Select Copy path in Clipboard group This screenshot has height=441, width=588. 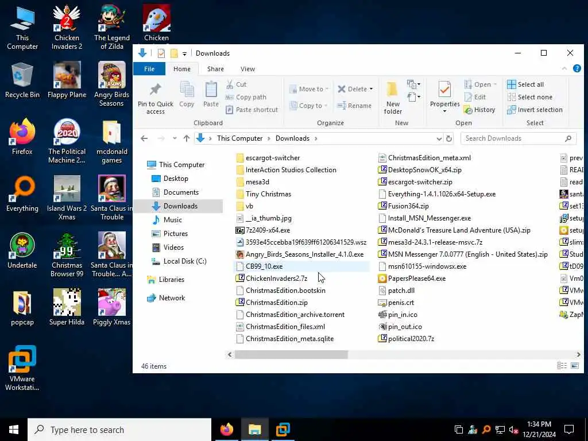click(x=246, y=97)
